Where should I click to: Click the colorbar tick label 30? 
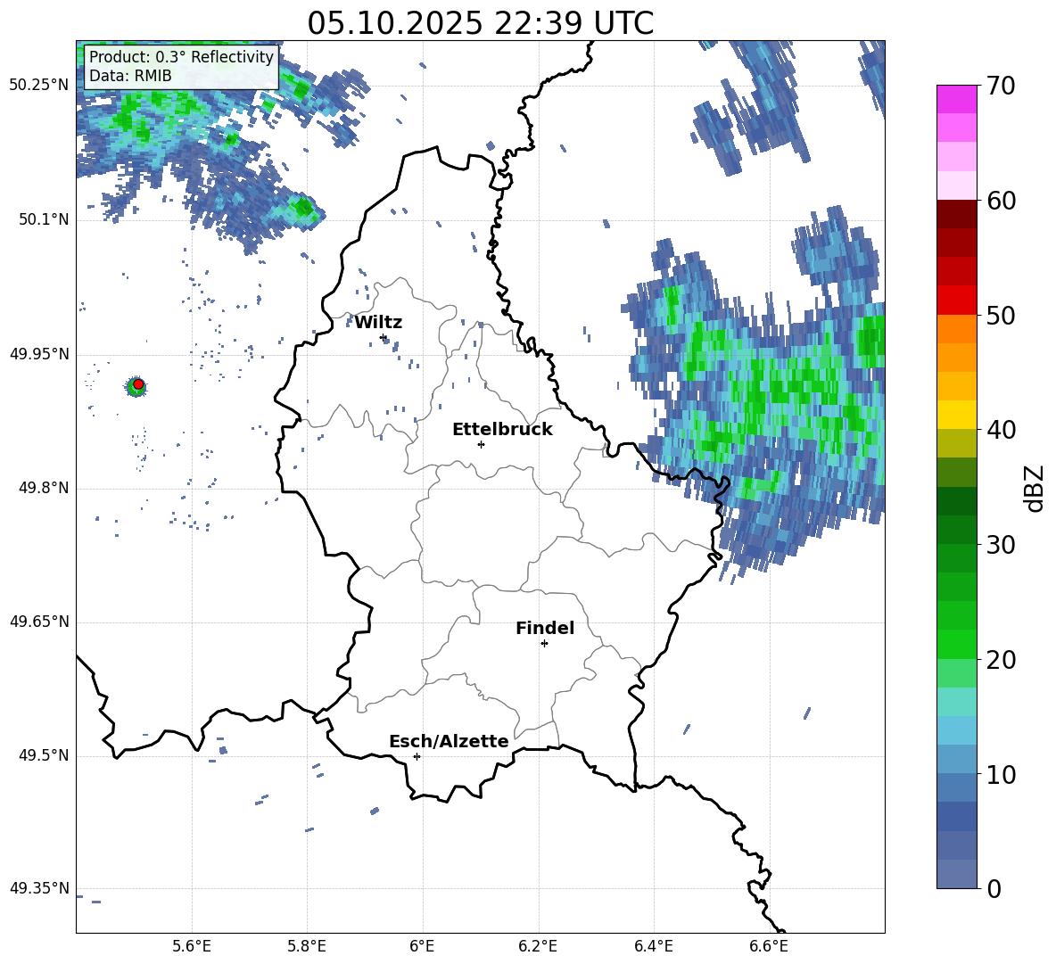click(x=1001, y=545)
